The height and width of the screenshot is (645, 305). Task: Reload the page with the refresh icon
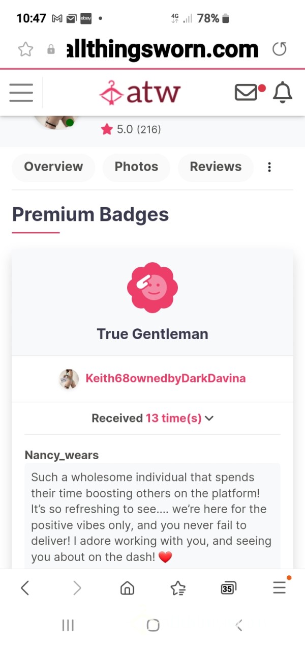pyautogui.click(x=280, y=49)
